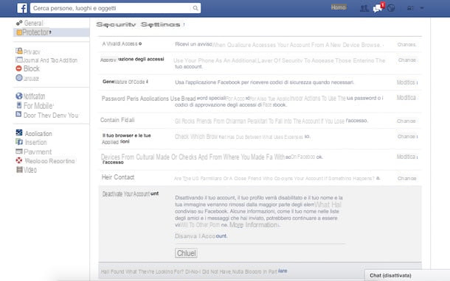Click the Language globe icon in sidebar
Viewport: 450px width, 281px height.
click(x=19, y=77)
